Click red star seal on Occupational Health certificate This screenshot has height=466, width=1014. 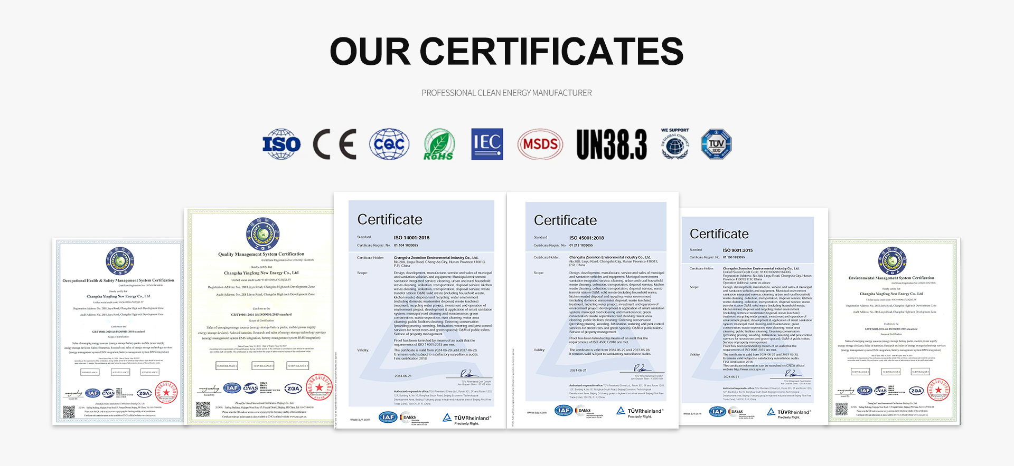point(166,392)
